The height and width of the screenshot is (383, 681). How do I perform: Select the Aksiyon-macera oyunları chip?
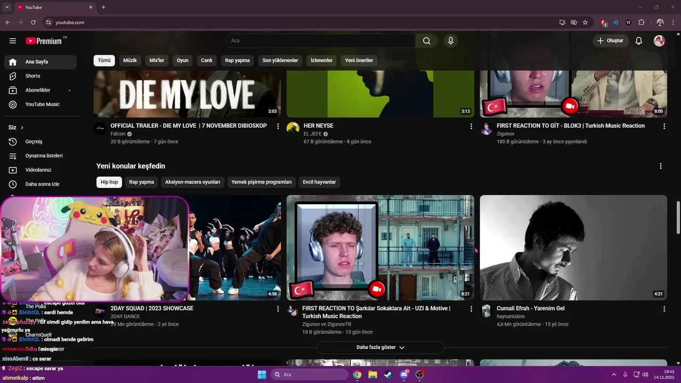pos(193,182)
